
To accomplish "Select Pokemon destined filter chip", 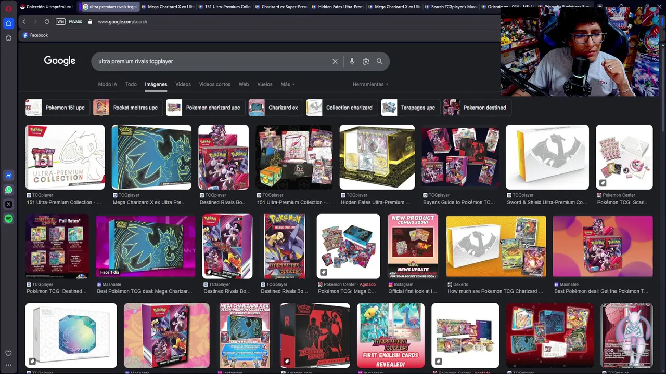I will pyautogui.click(x=477, y=108).
